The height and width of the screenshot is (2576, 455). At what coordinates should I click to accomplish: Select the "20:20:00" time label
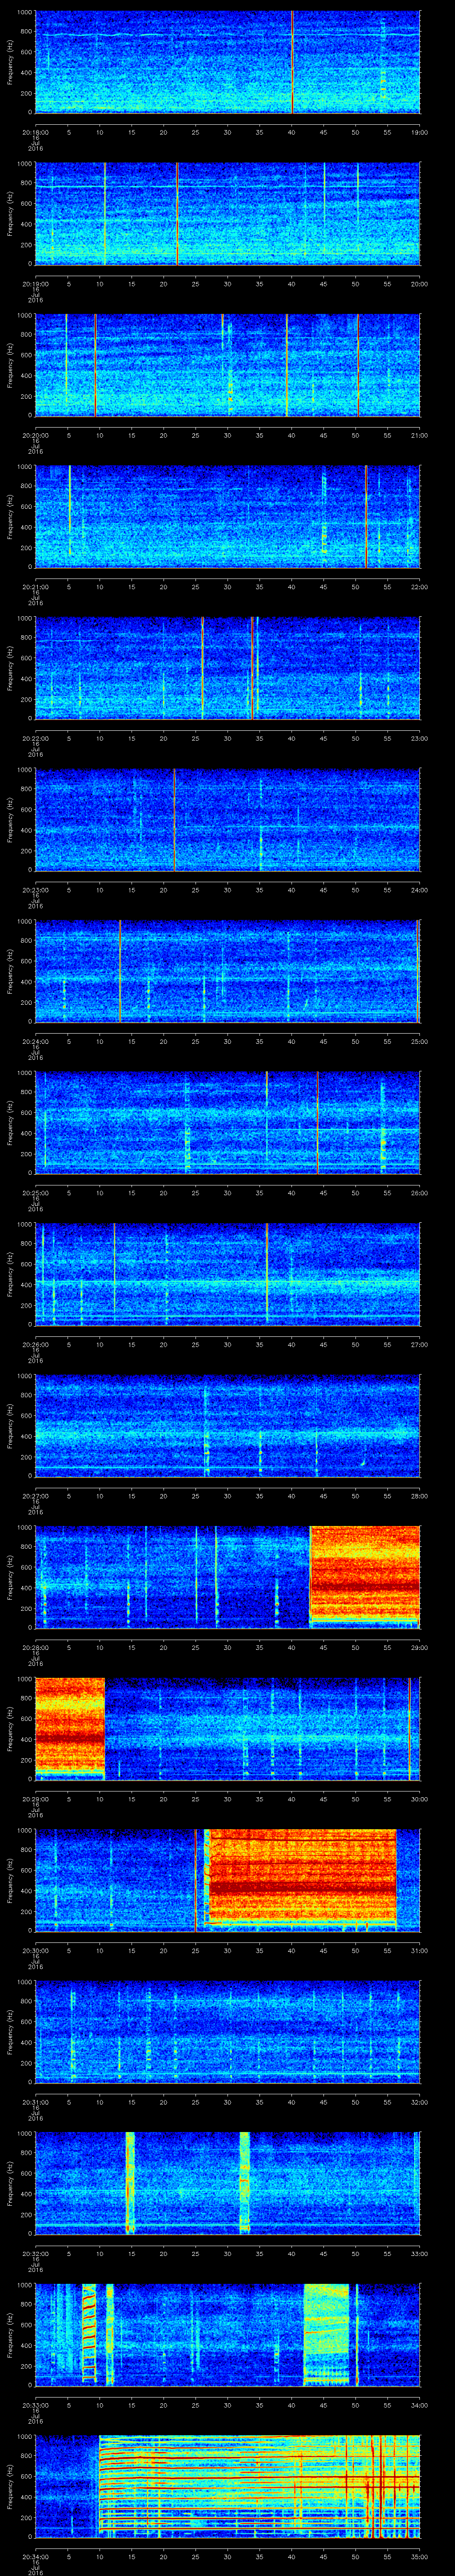pyautogui.click(x=35, y=435)
